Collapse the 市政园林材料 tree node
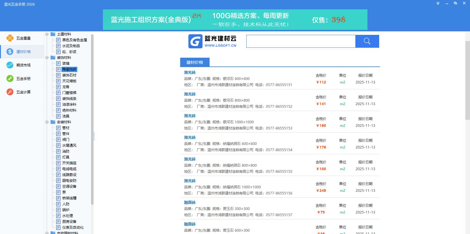This screenshot has height=234, width=470. pos(47,233)
